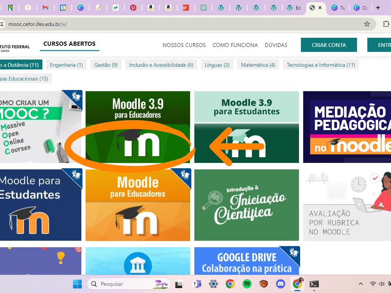The image size is (391, 293).
Task: Click the CRIAR CONTA button
Action: click(x=329, y=45)
